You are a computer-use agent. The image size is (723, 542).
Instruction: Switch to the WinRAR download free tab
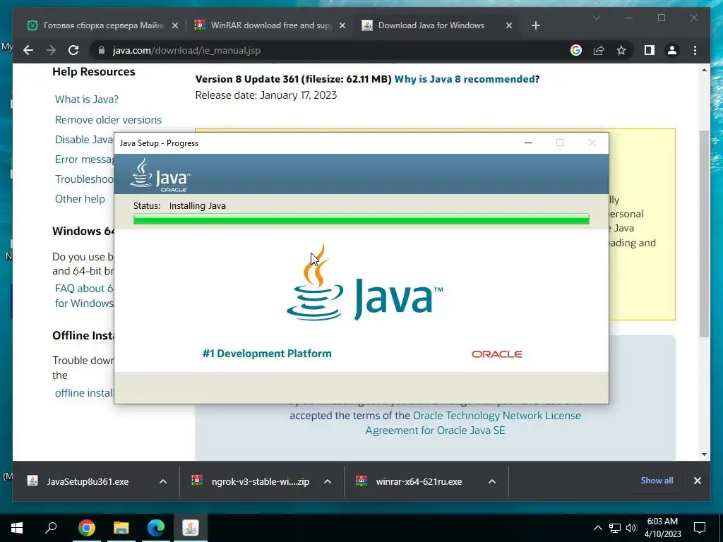[x=270, y=25]
